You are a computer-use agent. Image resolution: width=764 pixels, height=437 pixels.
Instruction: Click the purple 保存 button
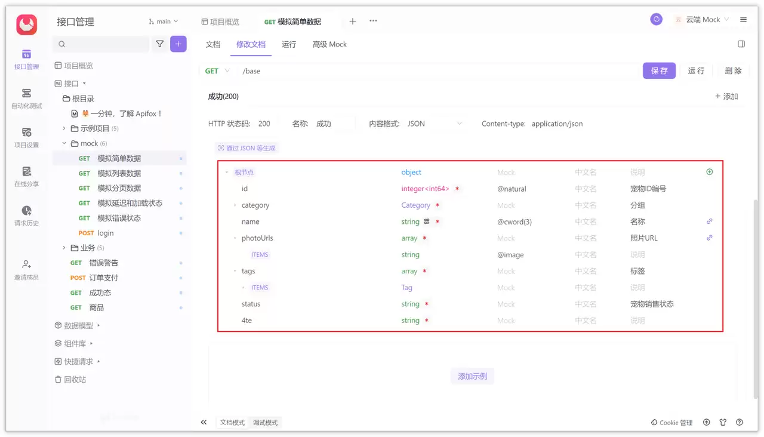(659, 70)
